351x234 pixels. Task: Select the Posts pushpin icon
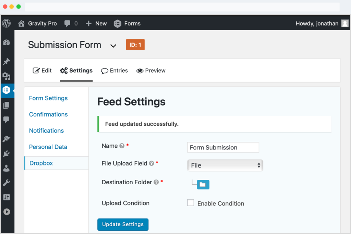coord(7,62)
